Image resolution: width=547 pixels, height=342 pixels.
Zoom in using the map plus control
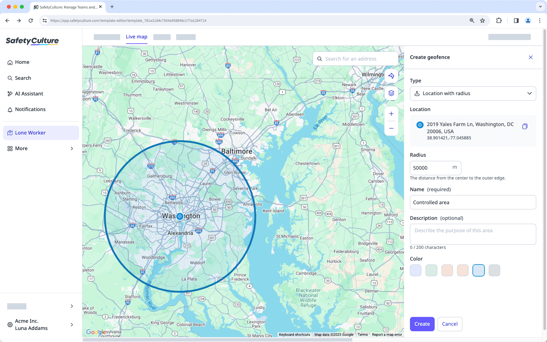tap(391, 114)
